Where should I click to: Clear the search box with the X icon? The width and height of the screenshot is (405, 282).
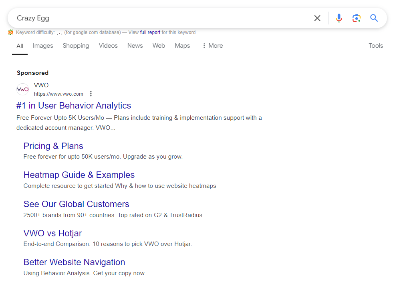pos(317,18)
